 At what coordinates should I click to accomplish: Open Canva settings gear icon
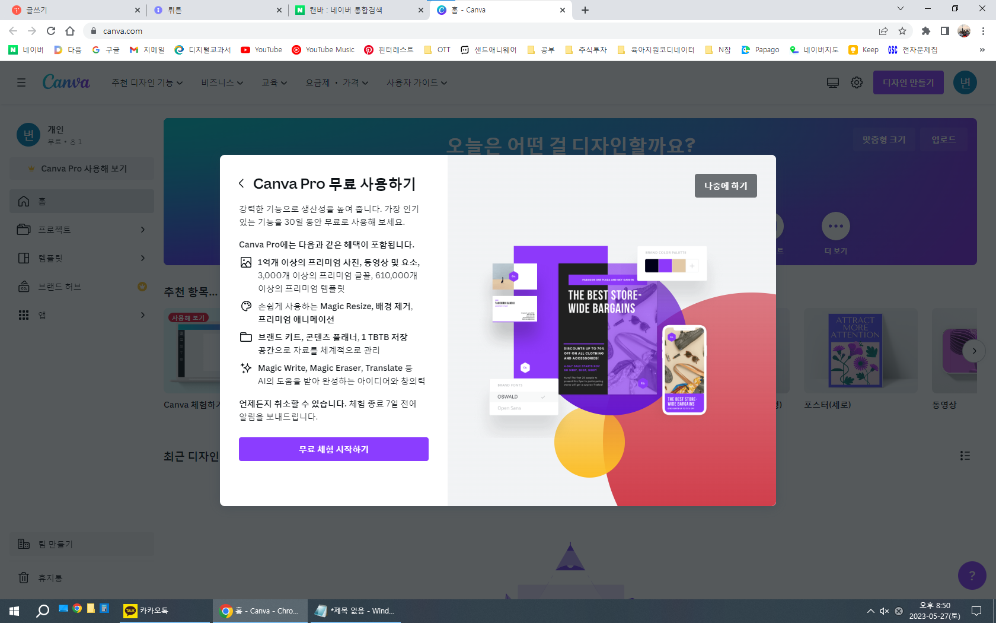(857, 82)
